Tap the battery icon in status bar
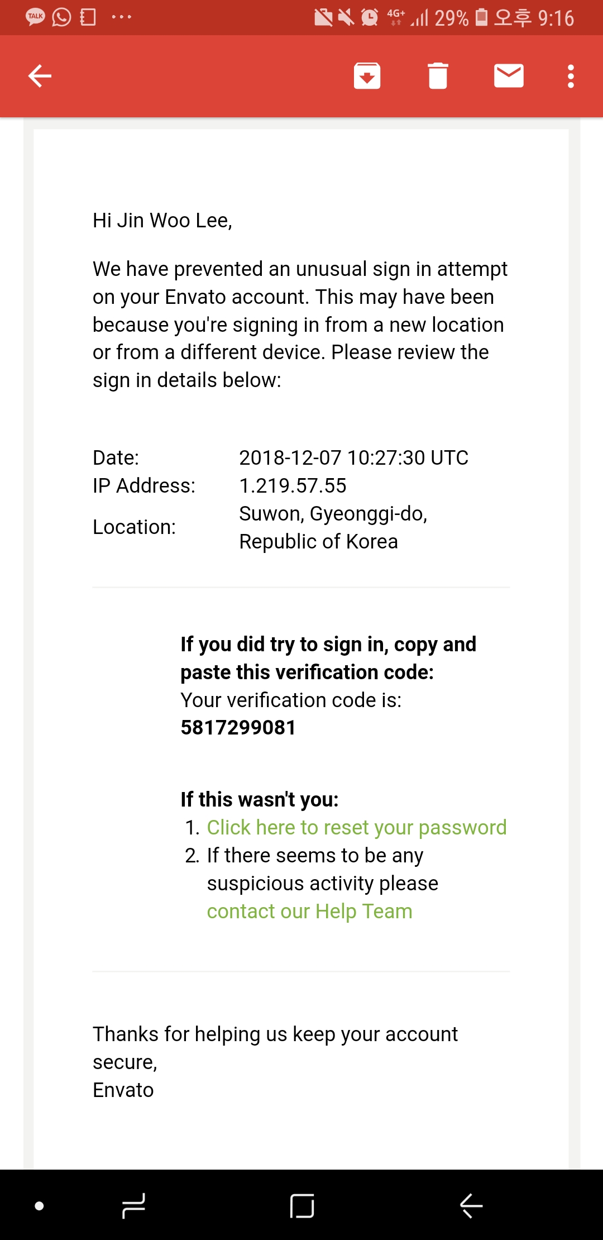This screenshot has width=603, height=1240. click(x=481, y=17)
